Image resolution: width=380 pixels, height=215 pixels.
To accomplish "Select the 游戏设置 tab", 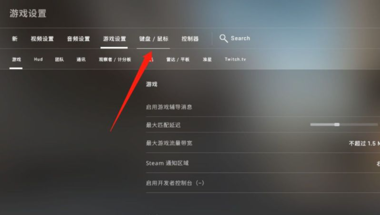I will 114,39.
